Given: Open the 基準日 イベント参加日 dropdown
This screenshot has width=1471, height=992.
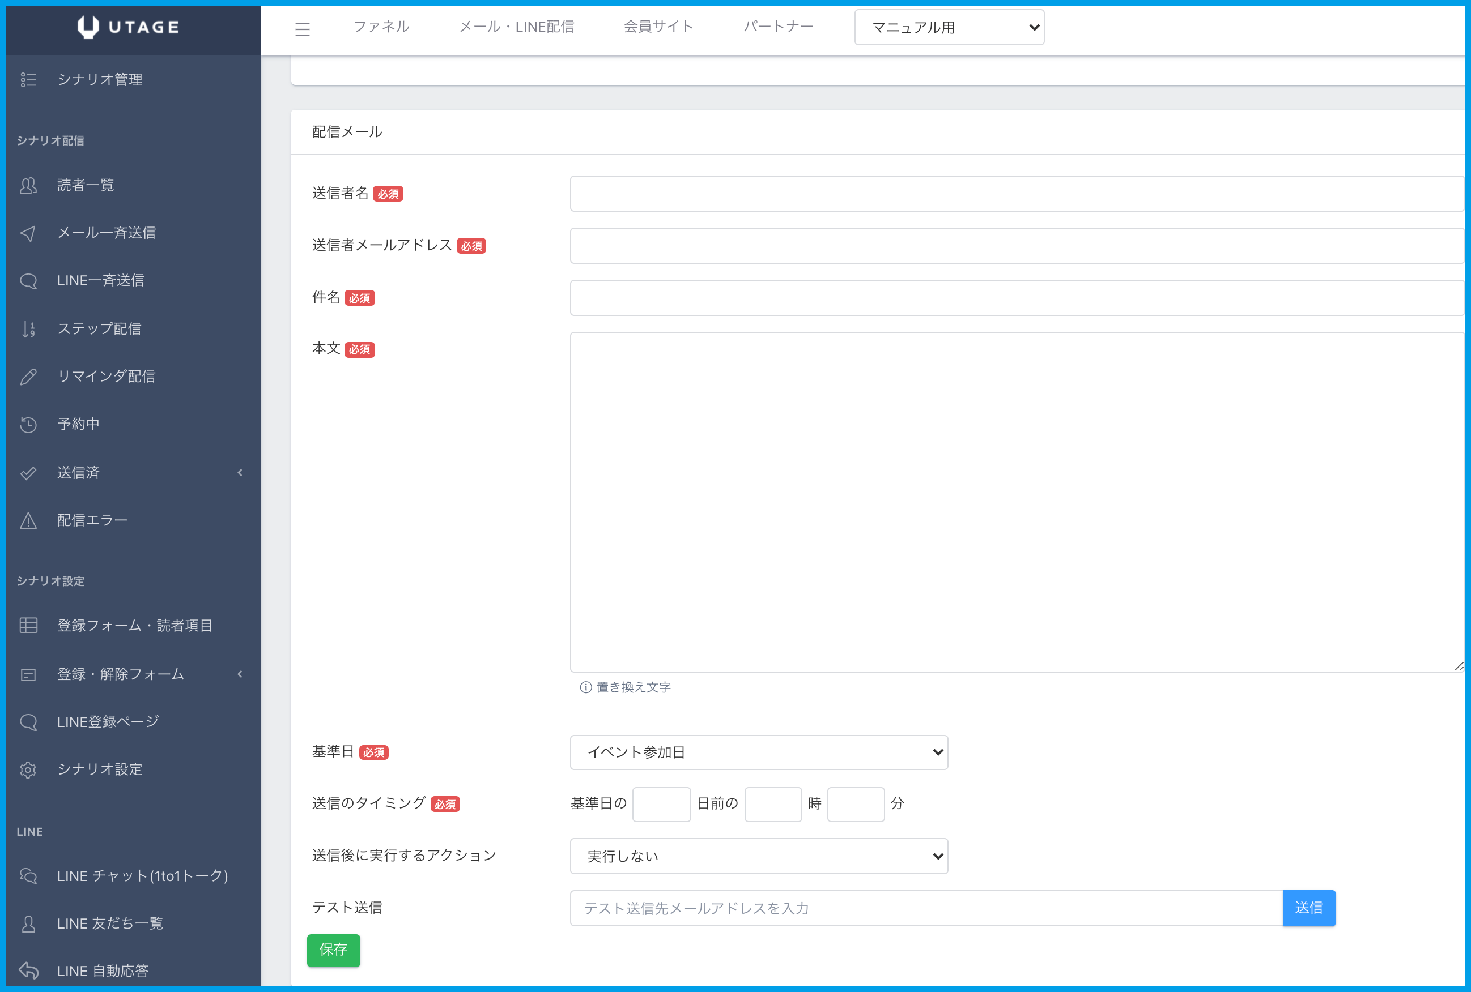Looking at the screenshot, I should (x=758, y=752).
